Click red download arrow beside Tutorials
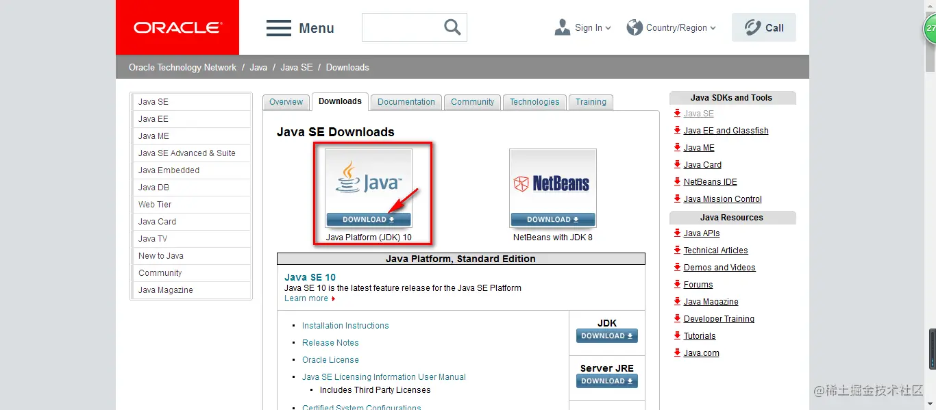The width and height of the screenshot is (936, 410). coord(677,335)
